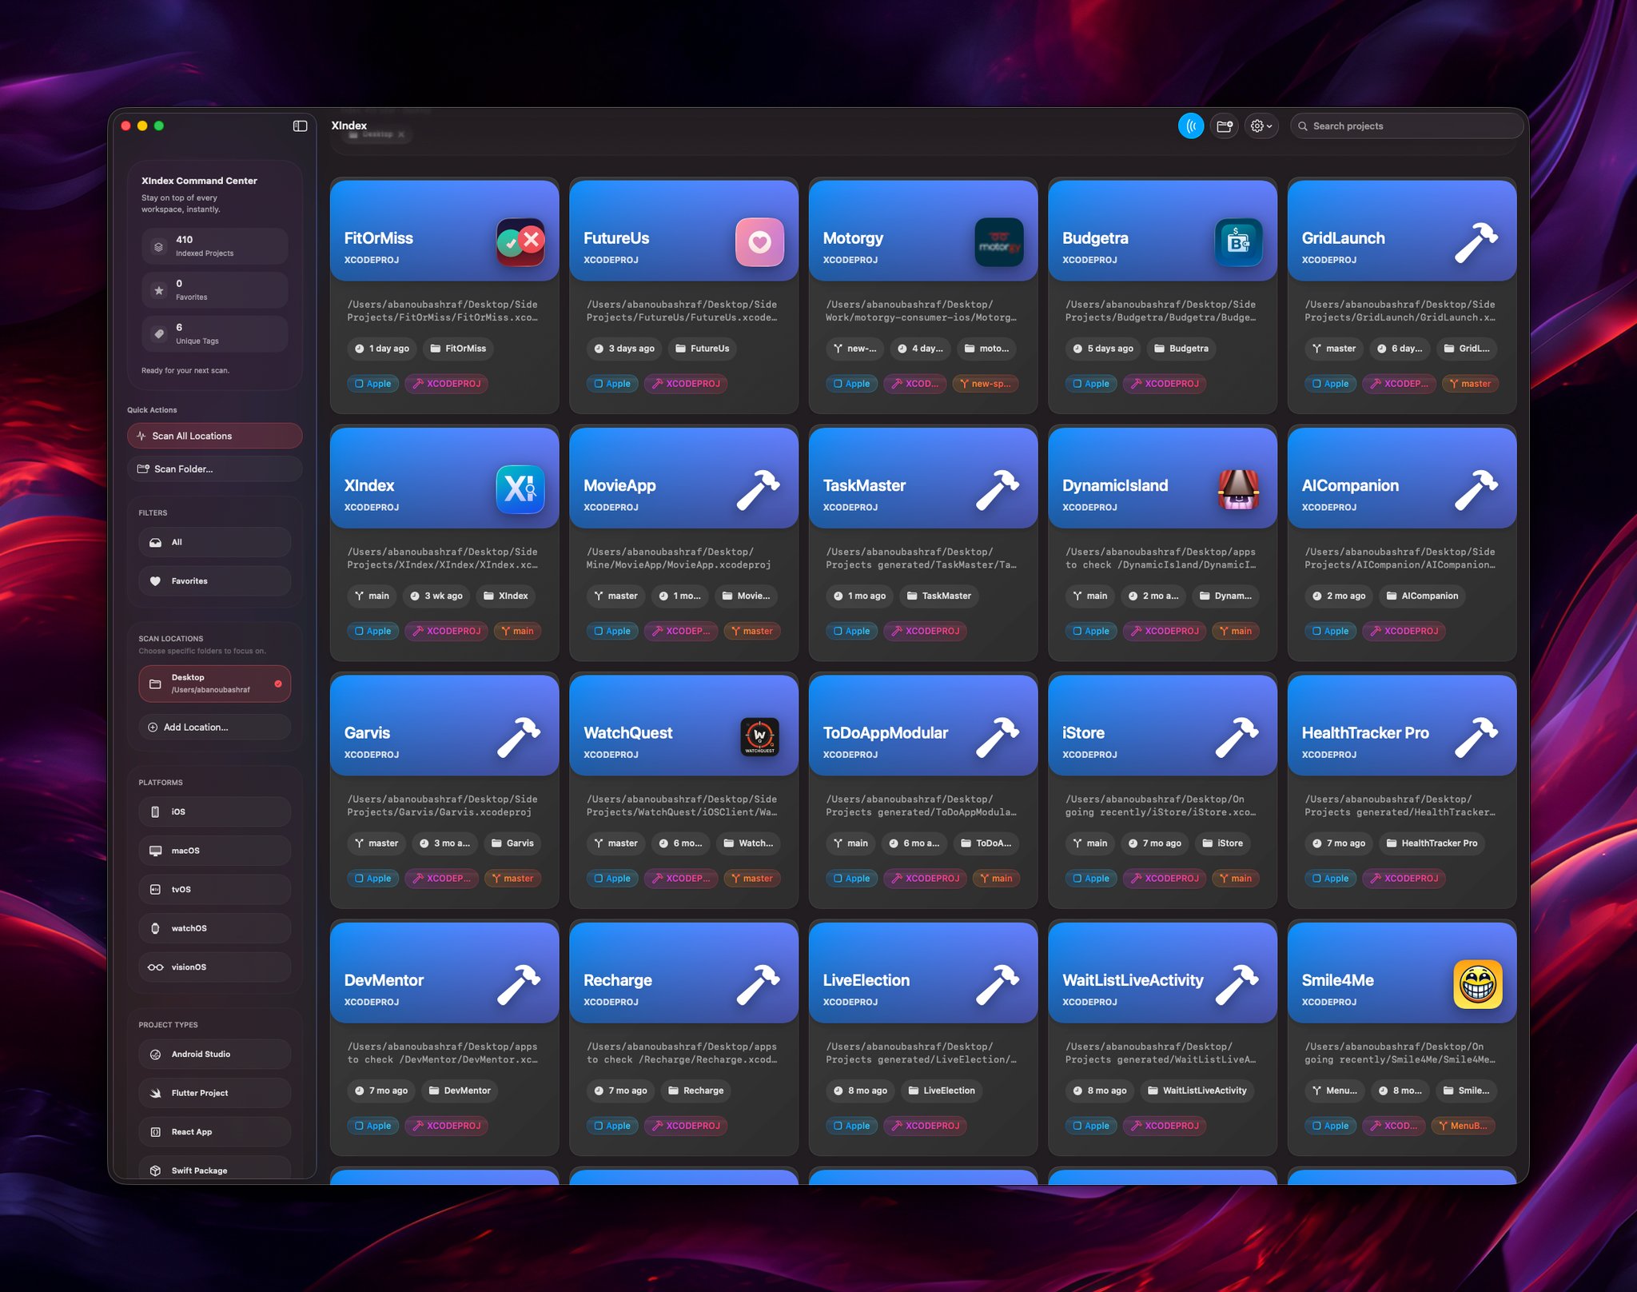Open the FitOrMiss app icon

point(520,241)
